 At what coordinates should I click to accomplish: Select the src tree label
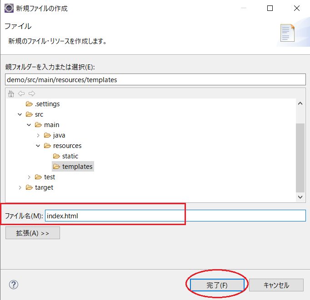coord(39,114)
